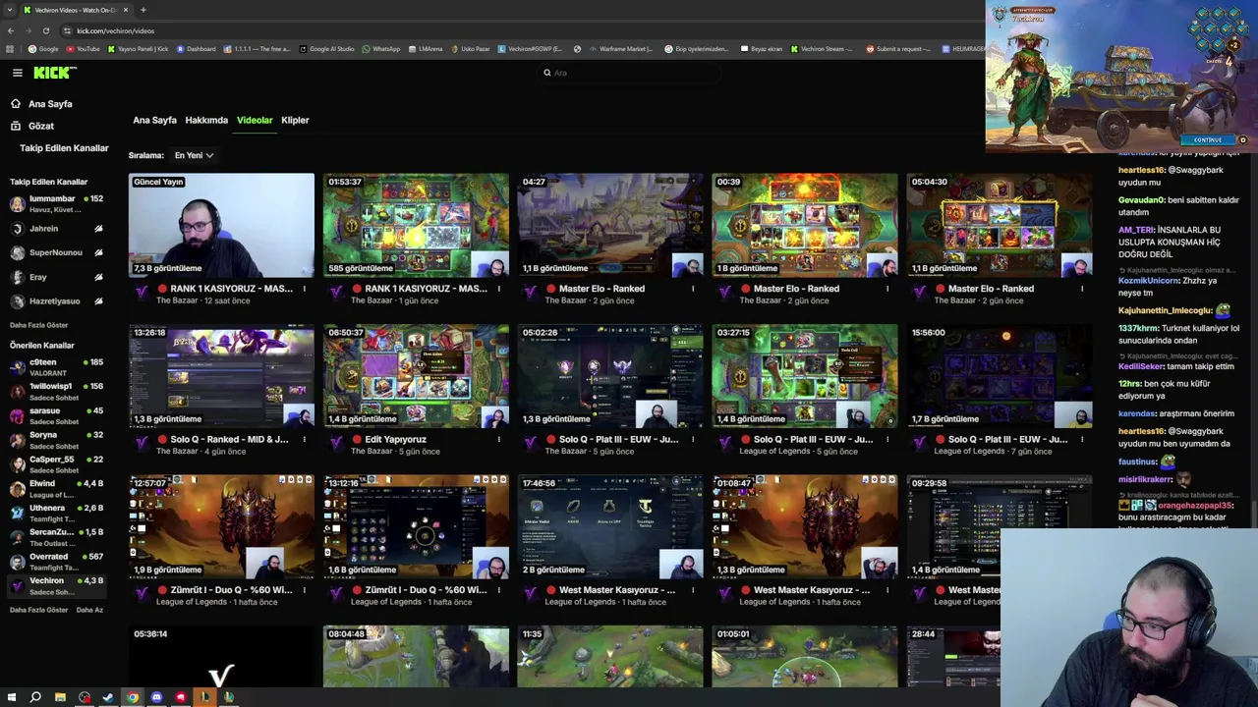The width and height of the screenshot is (1258, 707).
Task: Open Overrated recommended channel
Action: pyautogui.click(x=56, y=562)
